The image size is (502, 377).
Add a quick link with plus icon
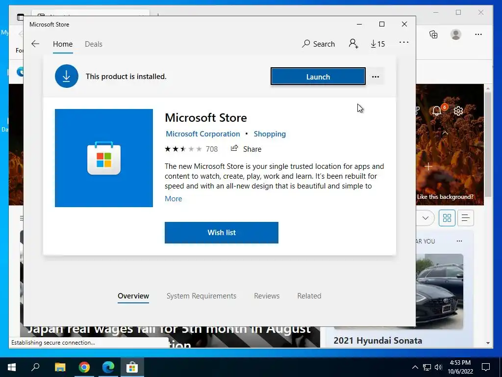[x=428, y=166]
